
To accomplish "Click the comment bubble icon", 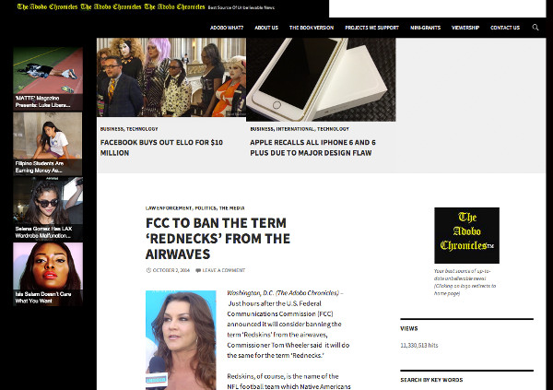I will click(198, 271).
